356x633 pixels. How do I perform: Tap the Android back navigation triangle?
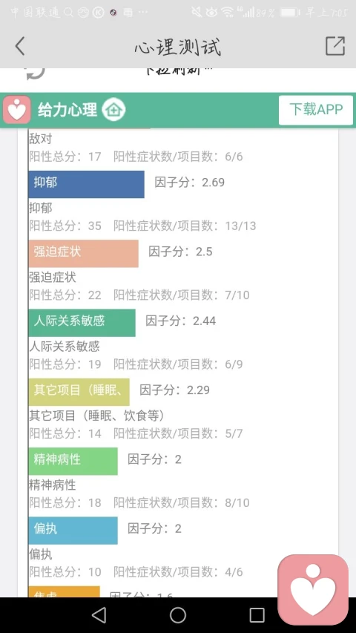coord(99,615)
